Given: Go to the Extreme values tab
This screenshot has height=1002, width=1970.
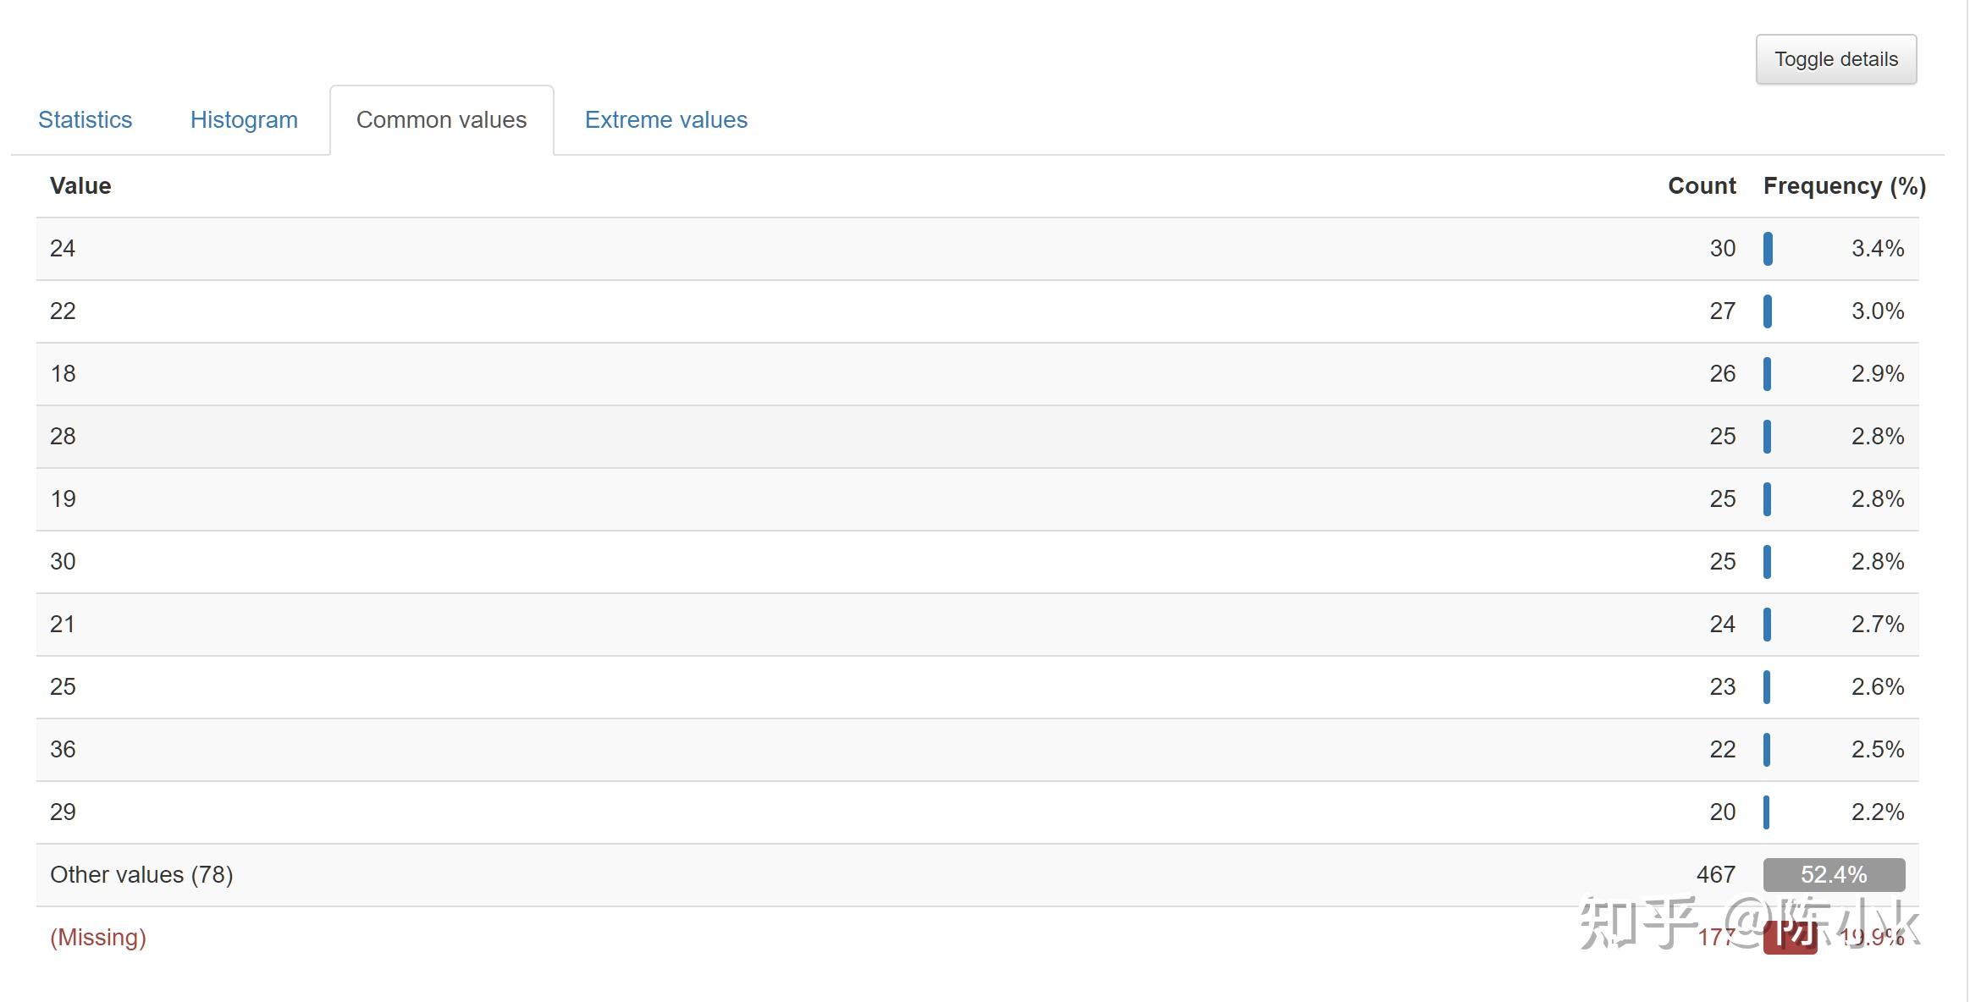Looking at the screenshot, I should click(x=665, y=119).
